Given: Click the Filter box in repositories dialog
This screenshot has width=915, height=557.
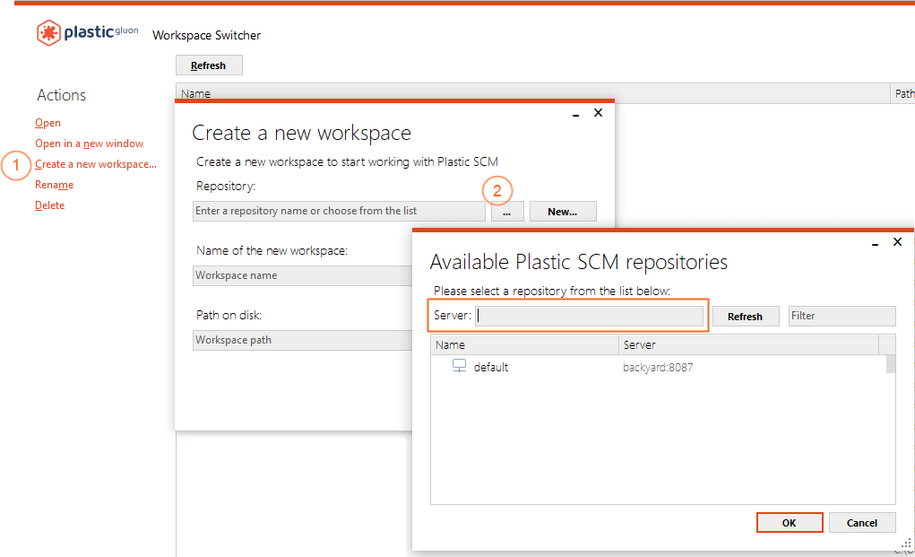Looking at the screenshot, I should [842, 316].
